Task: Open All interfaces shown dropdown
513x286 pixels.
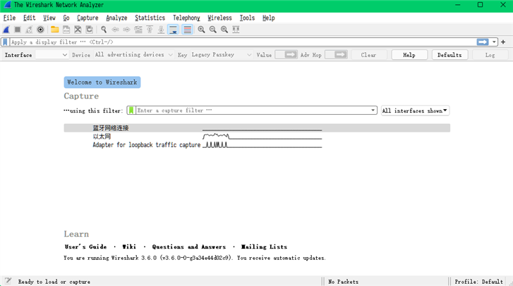Action: point(415,111)
